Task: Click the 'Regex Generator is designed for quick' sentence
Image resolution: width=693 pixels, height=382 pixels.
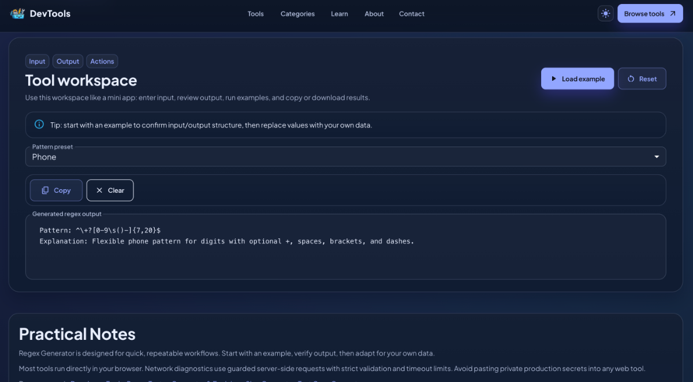Action: [x=226, y=353]
